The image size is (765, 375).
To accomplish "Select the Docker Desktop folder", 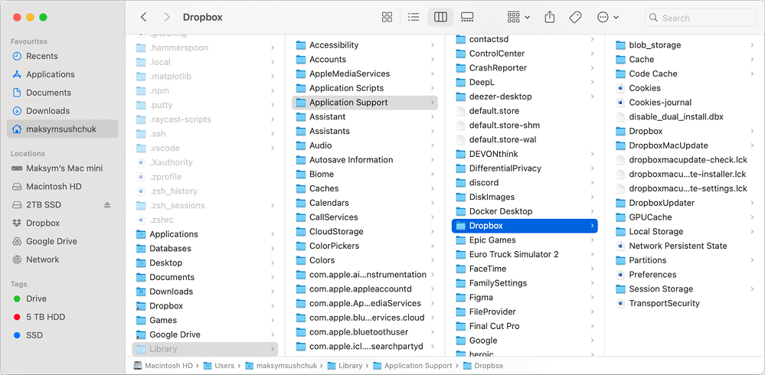I will click(525, 212).
